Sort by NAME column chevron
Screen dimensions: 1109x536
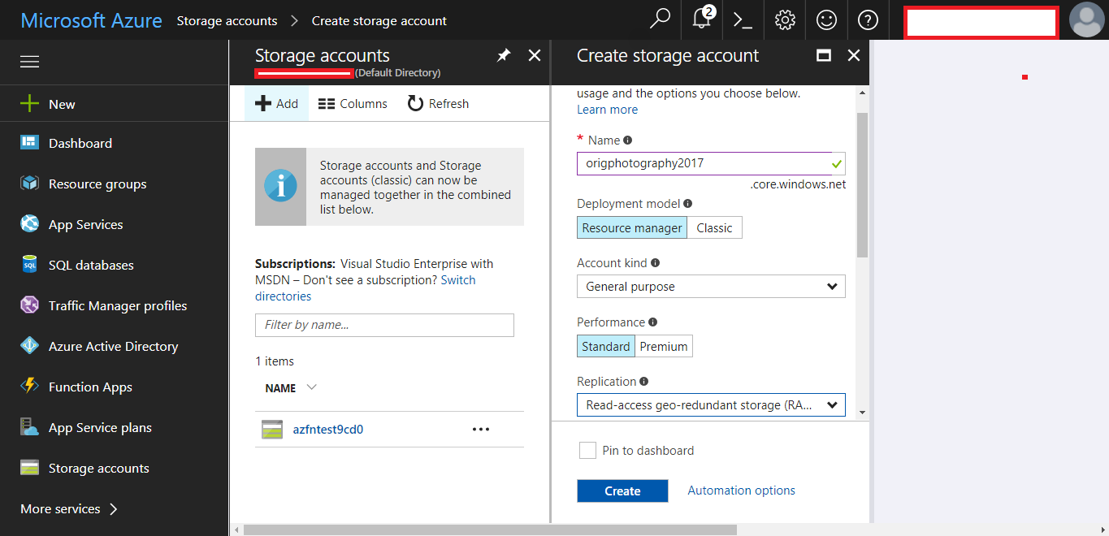311,387
